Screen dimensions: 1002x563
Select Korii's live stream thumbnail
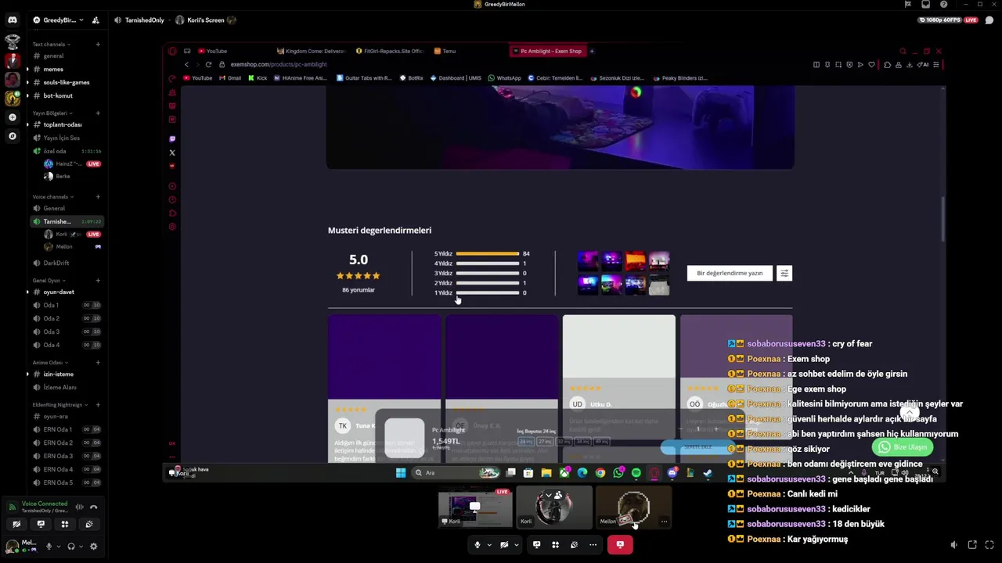pos(475,507)
